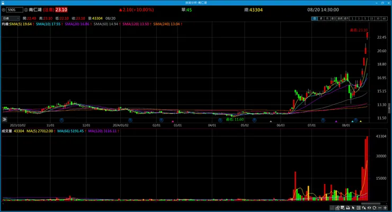Click the SMA(10) 17.55 indicator label
392x212 pixels.
point(48,24)
